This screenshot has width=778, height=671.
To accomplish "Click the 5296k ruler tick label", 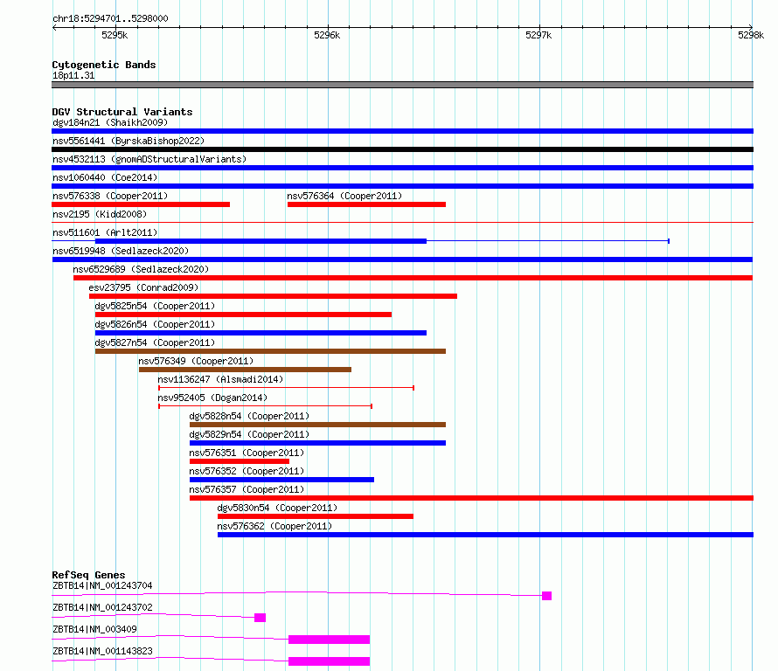I will pyautogui.click(x=327, y=35).
